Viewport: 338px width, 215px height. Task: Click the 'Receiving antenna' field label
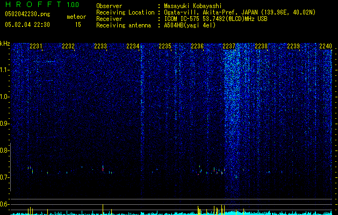pos(124,25)
